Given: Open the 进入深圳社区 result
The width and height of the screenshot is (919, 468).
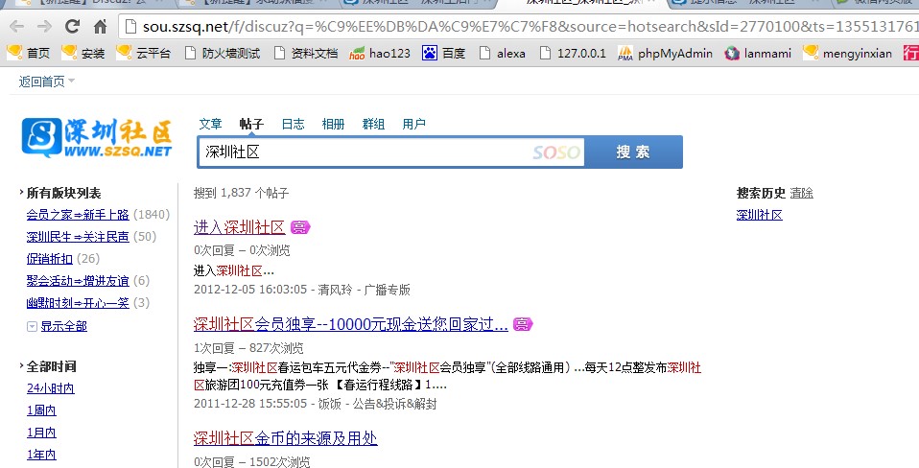Looking at the screenshot, I should point(239,227).
